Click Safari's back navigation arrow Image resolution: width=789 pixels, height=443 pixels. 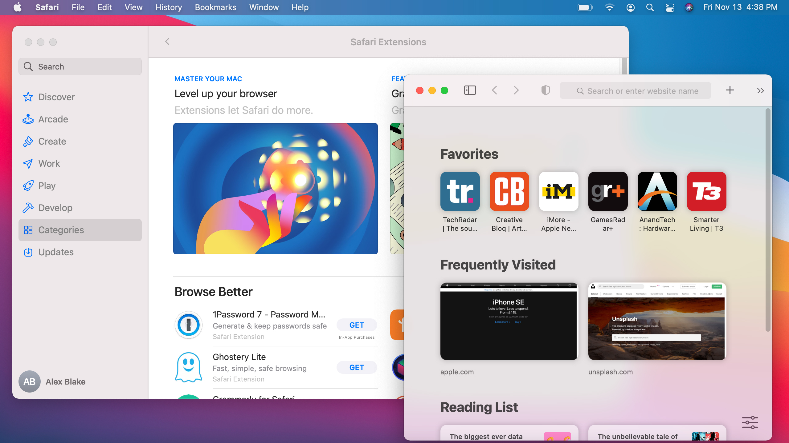pos(495,90)
